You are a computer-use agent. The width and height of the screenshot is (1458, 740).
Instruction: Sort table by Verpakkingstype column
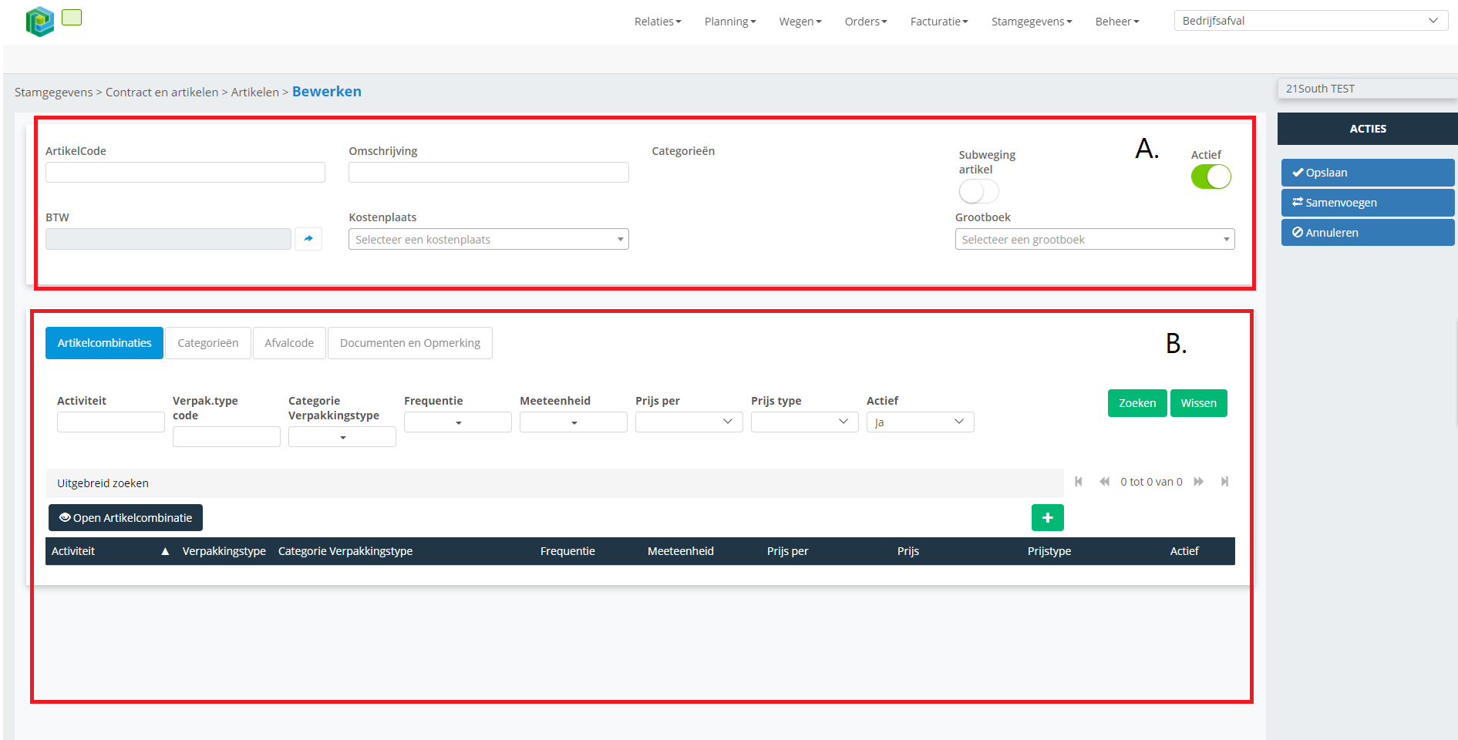click(x=224, y=551)
